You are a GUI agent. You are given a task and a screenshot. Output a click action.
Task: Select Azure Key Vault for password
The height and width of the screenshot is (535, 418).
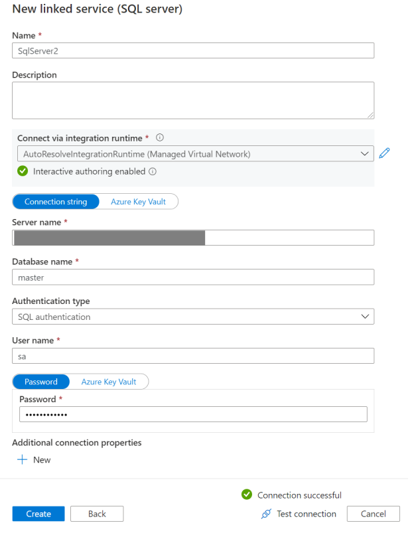point(109,382)
